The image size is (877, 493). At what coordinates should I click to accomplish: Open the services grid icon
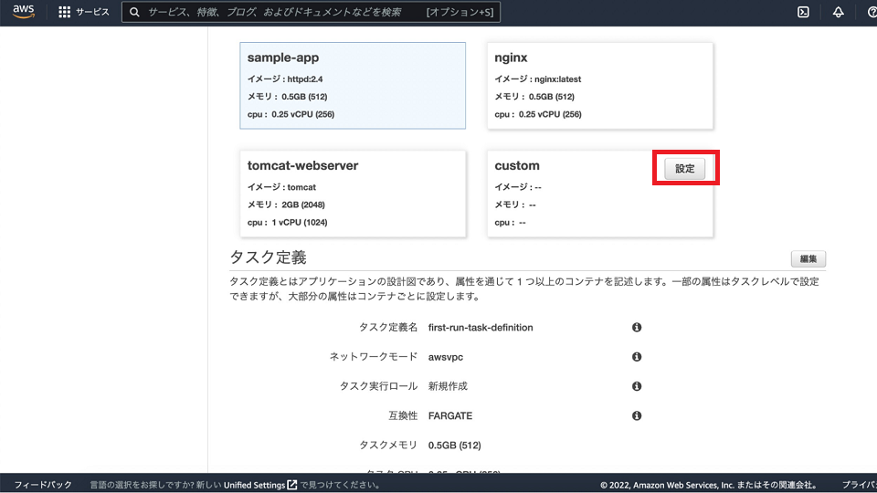point(64,12)
